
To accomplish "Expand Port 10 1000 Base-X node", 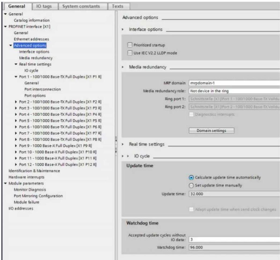I will coord(16,152).
